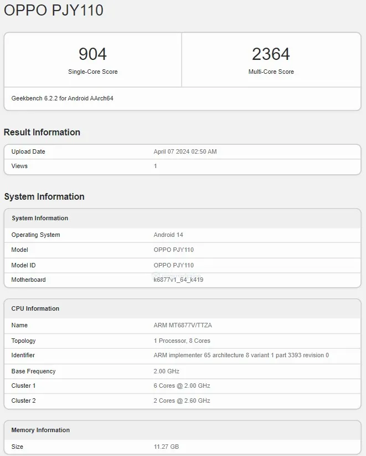Click the Single-Core Score label
Viewport: 366px width, 456px height.
[93, 72]
